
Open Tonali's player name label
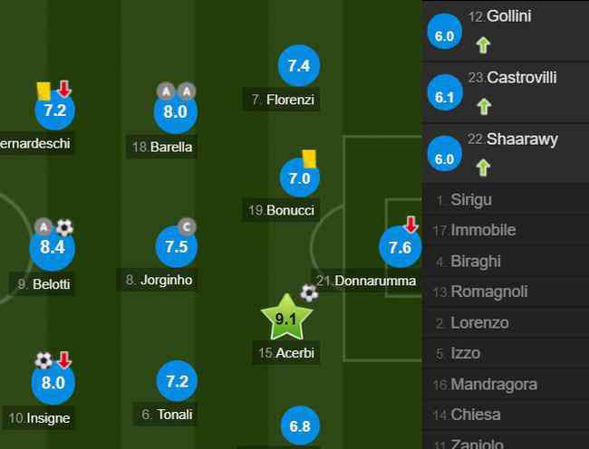click(x=165, y=414)
